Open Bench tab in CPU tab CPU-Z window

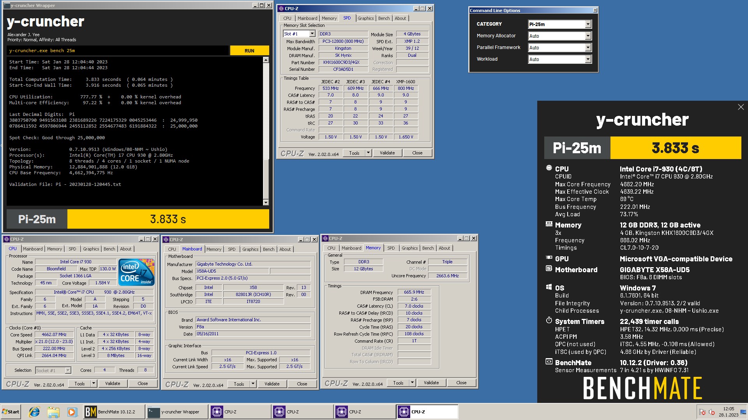[x=109, y=249]
